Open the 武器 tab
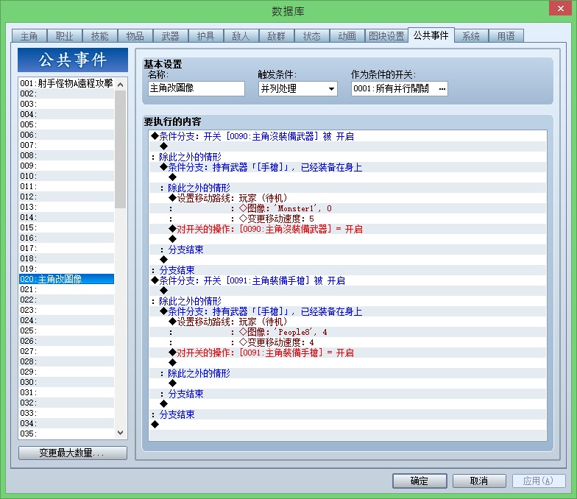 coord(171,36)
